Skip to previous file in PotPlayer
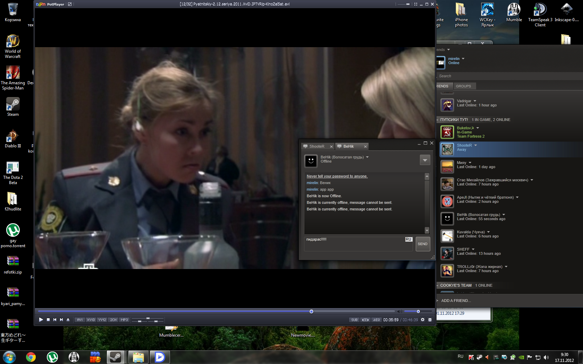 (x=55, y=320)
